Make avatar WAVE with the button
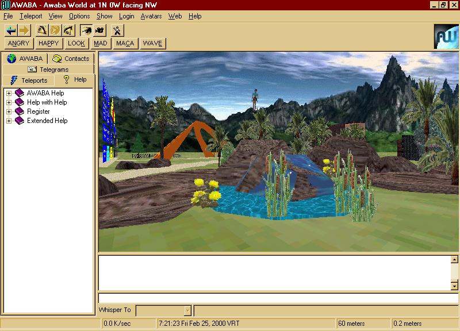This screenshot has height=331, width=460. click(152, 44)
